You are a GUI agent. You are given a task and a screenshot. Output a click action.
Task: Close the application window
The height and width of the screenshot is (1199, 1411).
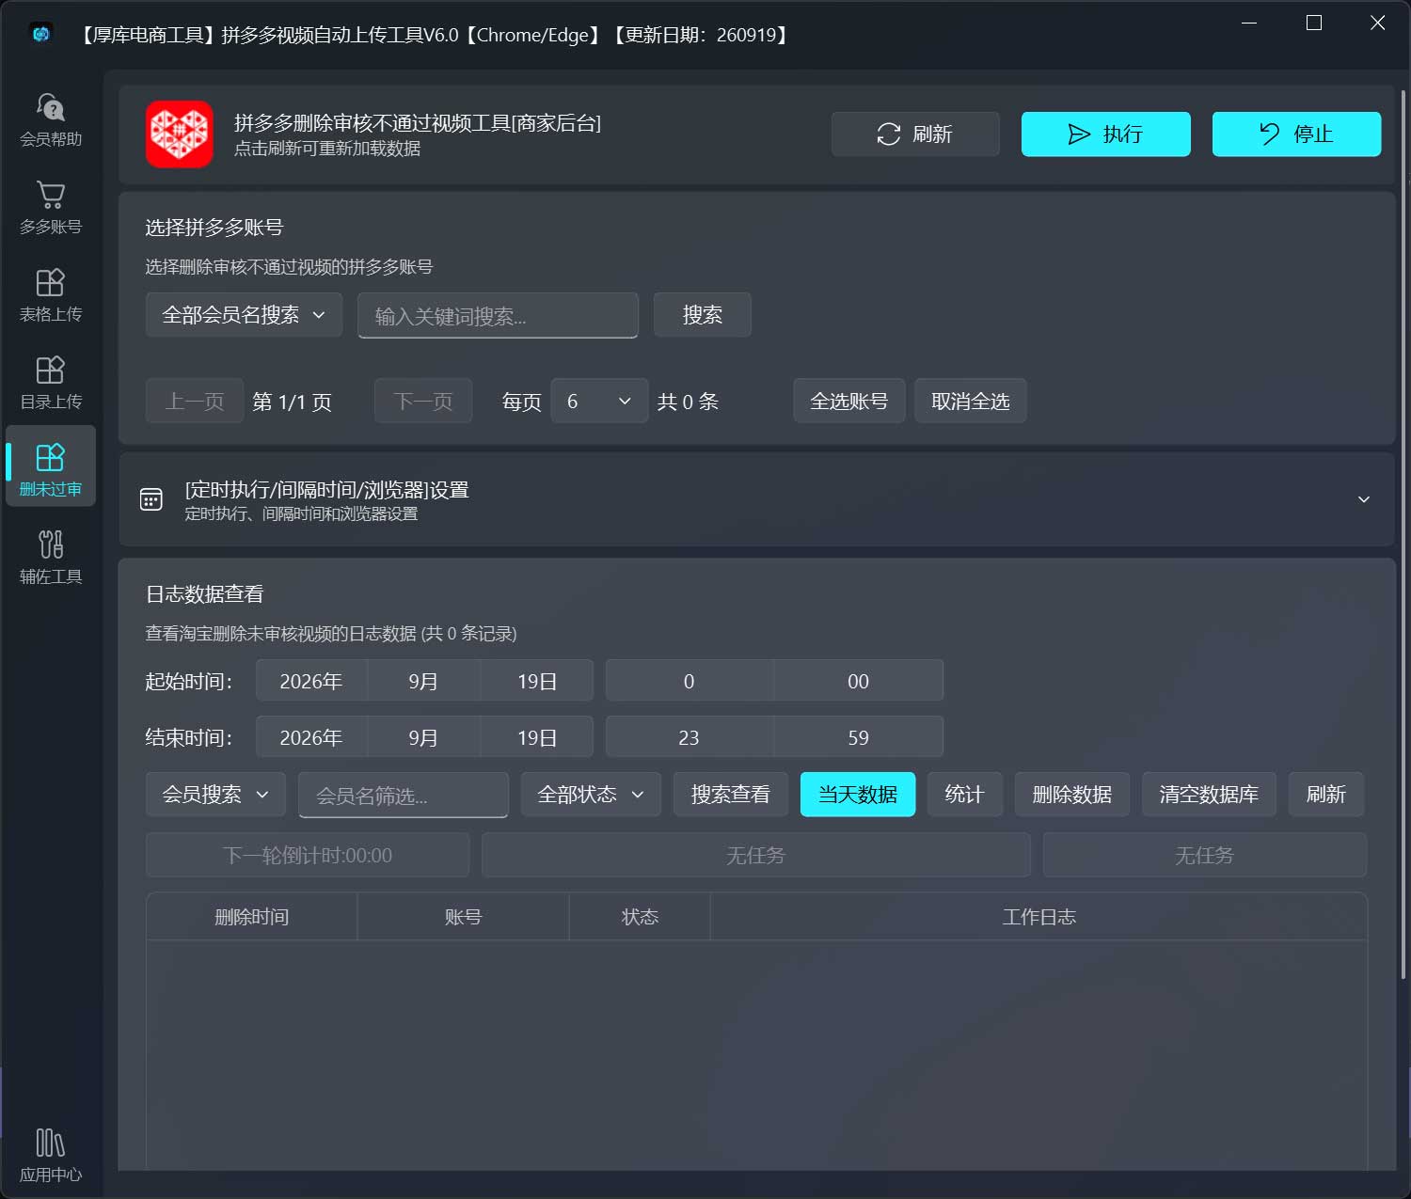(1378, 23)
